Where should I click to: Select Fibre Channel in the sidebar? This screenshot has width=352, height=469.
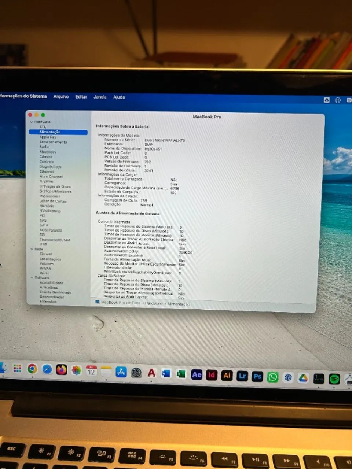pos(51,177)
